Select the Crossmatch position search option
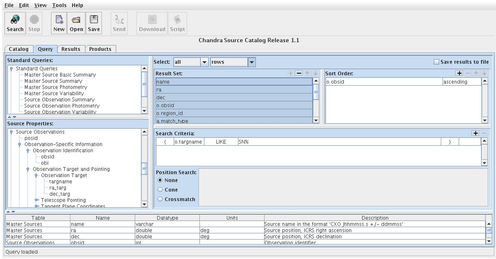The image size is (496, 259). 160,199
